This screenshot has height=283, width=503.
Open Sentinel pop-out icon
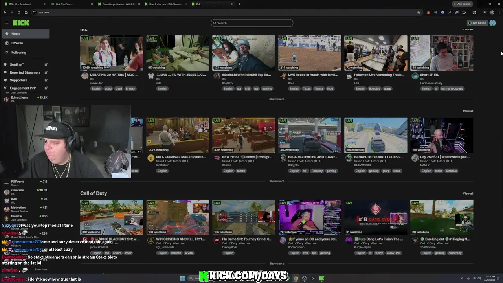[46, 64]
